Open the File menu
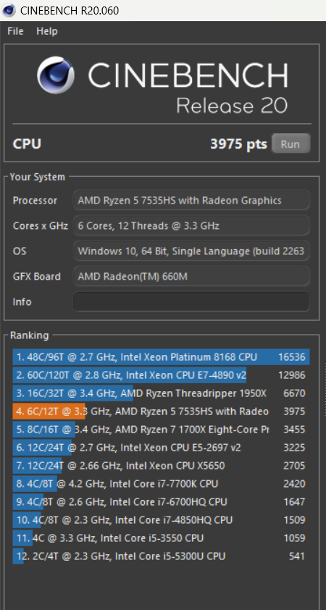Screen dimensions: 326x610 (15, 31)
